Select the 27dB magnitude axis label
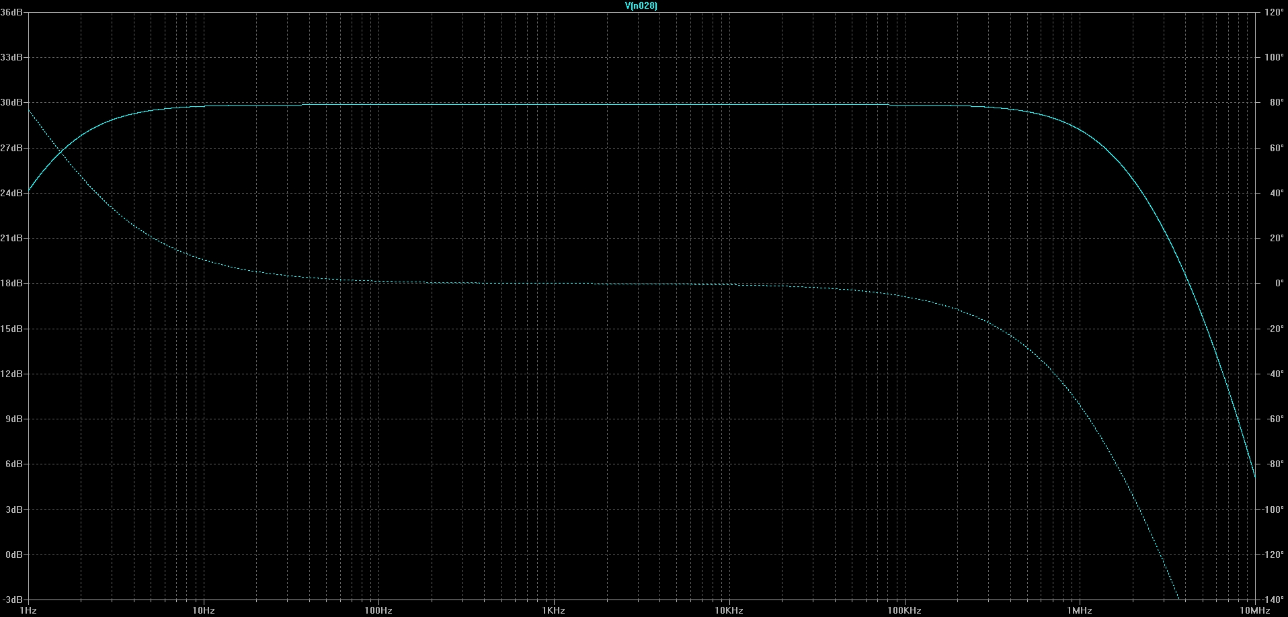 click(x=11, y=148)
